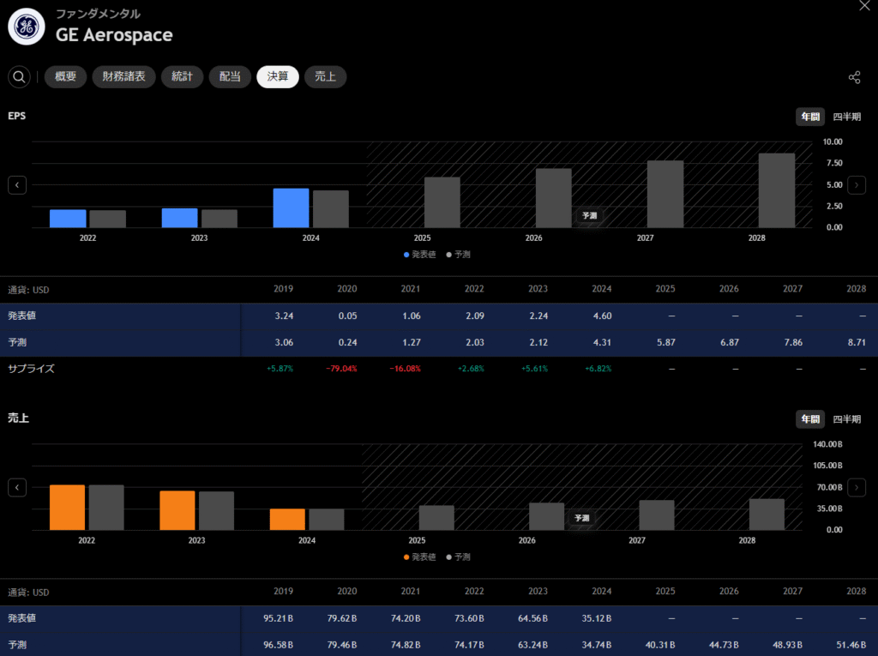Click revenue forecast value 40.31 B
The height and width of the screenshot is (656, 878).
coord(660,645)
